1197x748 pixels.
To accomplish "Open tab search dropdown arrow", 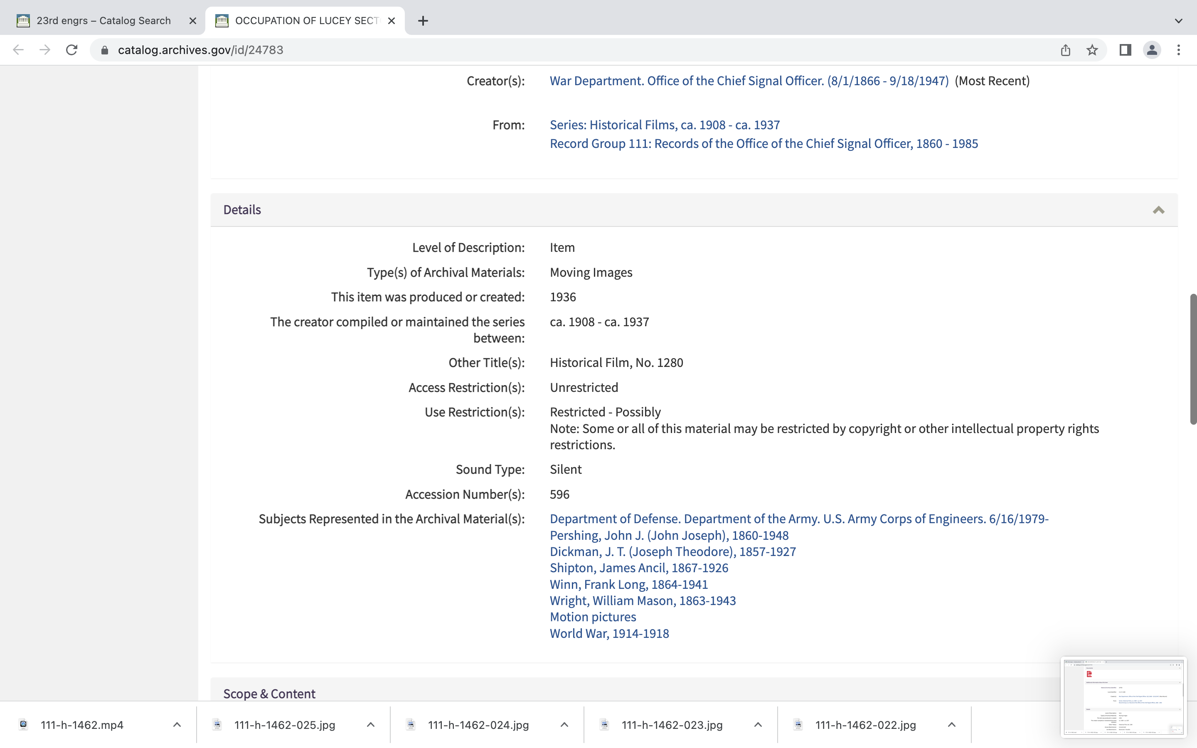I will coord(1179,21).
